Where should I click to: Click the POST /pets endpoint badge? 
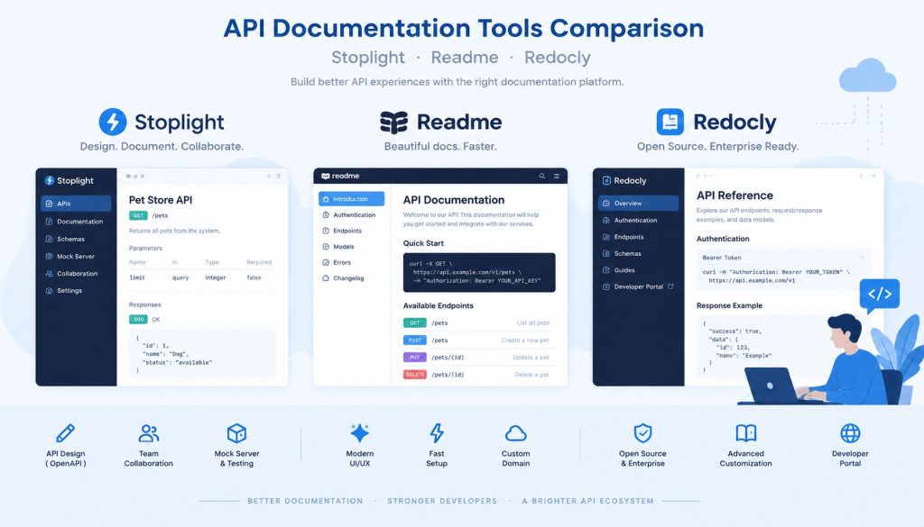[415, 340]
